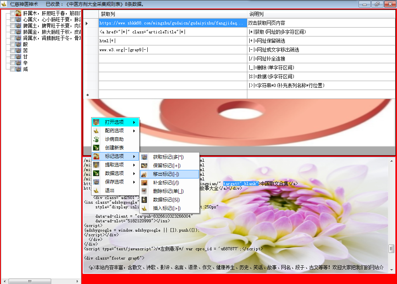This screenshot has height=284, width=397.
Task: Select the 双击获取网页内容 description cell
Action: (x=321, y=23)
